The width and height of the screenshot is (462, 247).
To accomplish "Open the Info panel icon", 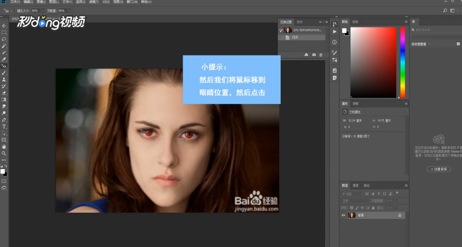I will pos(334,42).
